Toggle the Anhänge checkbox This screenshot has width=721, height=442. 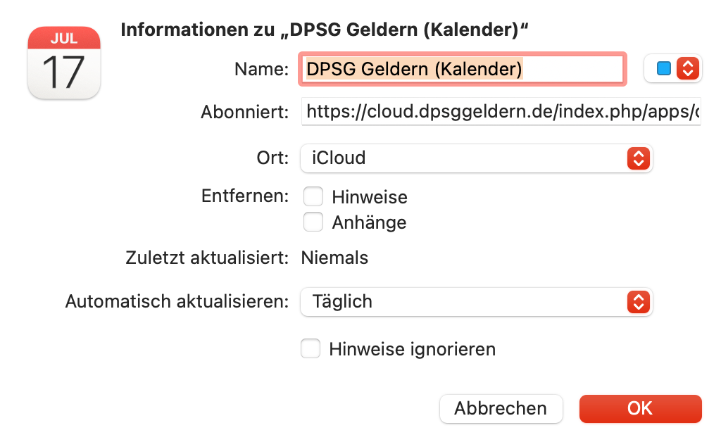point(313,222)
